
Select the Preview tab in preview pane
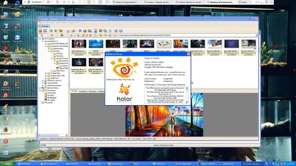[74, 91]
